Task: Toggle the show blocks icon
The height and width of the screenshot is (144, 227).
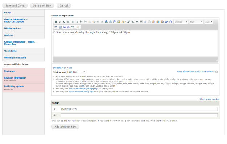Action: pos(78,27)
